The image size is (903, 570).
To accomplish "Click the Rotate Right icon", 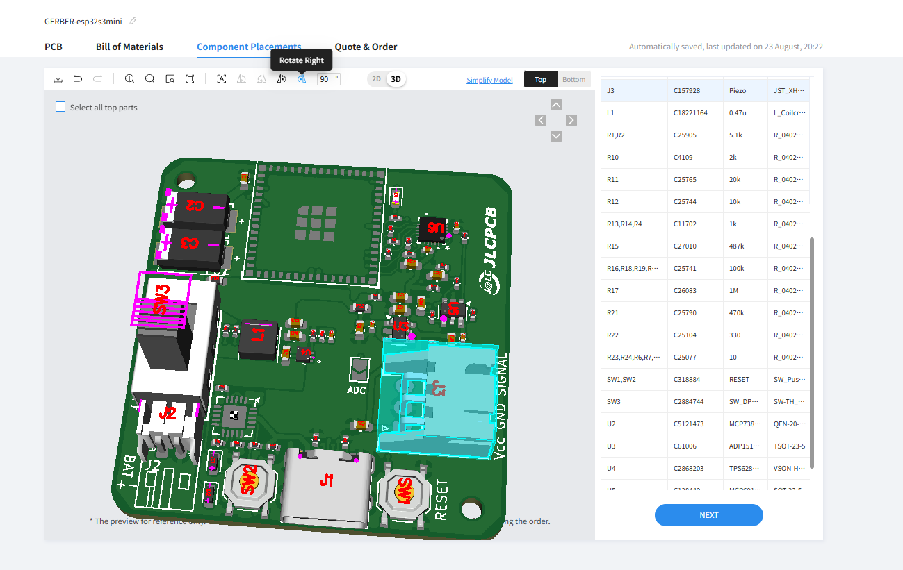I will tap(302, 79).
